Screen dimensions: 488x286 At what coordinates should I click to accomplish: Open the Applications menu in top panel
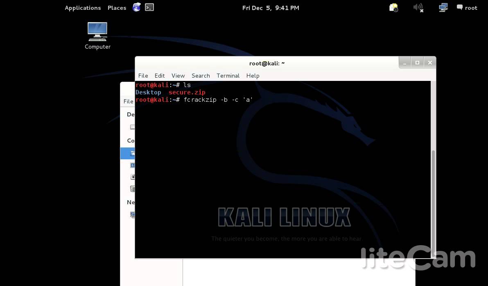(x=83, y=8)
